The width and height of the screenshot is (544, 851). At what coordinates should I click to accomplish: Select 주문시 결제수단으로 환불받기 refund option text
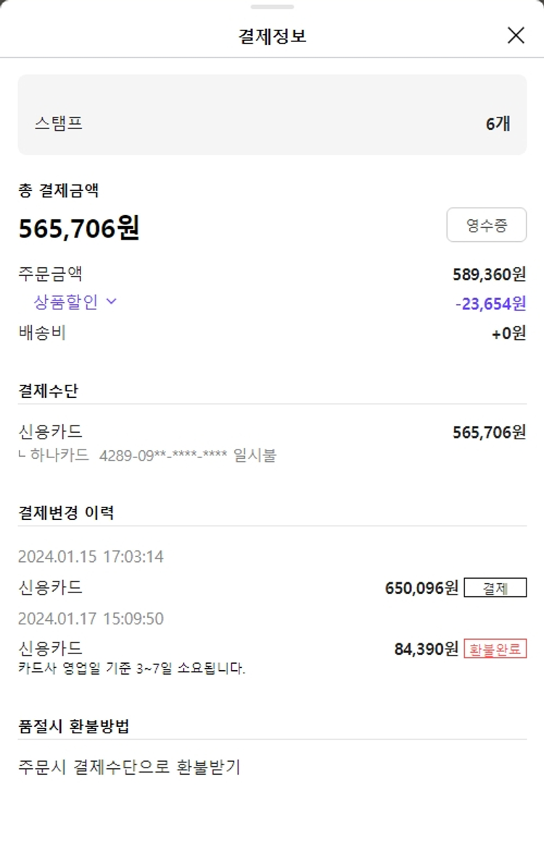coord(129,767)
